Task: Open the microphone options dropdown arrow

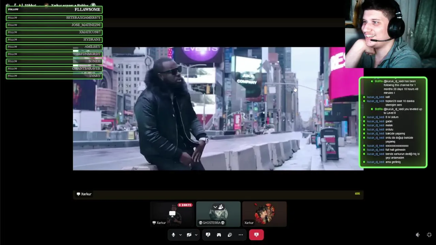Action: click(181, 235)
